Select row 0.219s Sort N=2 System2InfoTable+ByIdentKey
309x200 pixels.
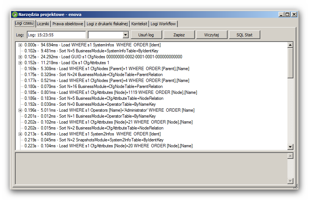94,140
